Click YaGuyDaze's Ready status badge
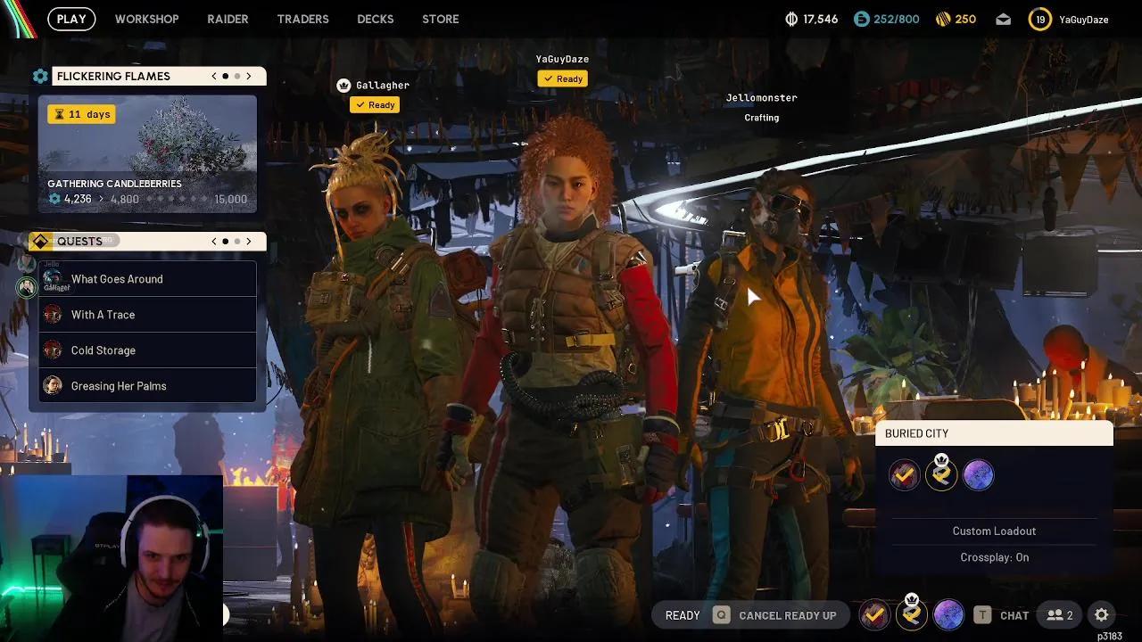This screenshot has width=1142, height=642. pos(562,78)
